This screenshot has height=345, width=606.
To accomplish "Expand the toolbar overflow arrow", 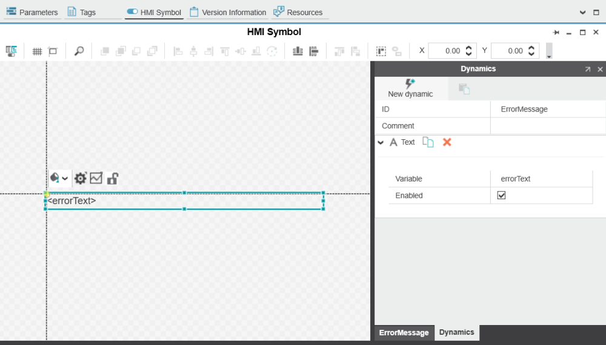I will (x=549, y=51).
